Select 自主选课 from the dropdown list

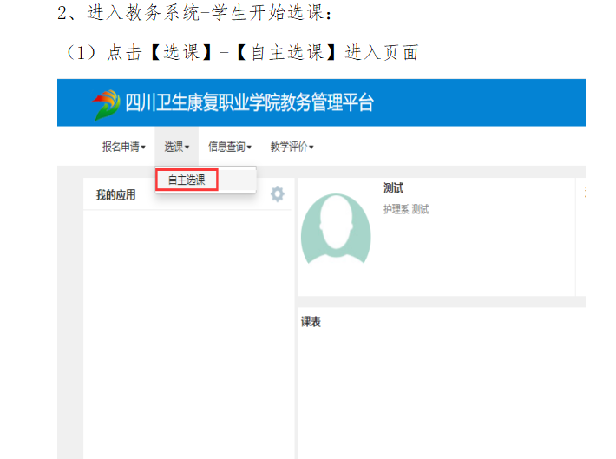187,180
